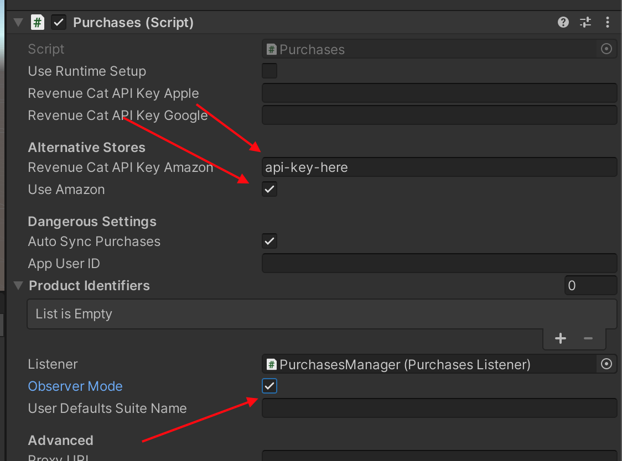Toggle the Observer Mode checkbox
This screenshot has height=461, width=622.
[269, 386]
